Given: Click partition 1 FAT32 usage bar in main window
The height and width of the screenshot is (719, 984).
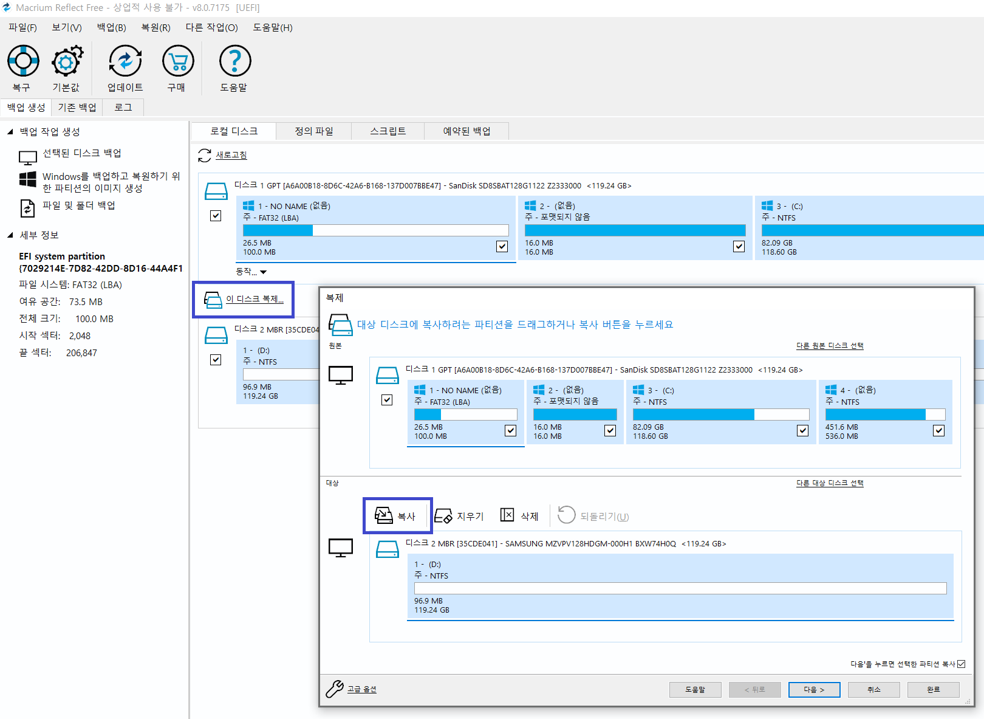Looking at the screenshot, I should (x=376, y=230).
